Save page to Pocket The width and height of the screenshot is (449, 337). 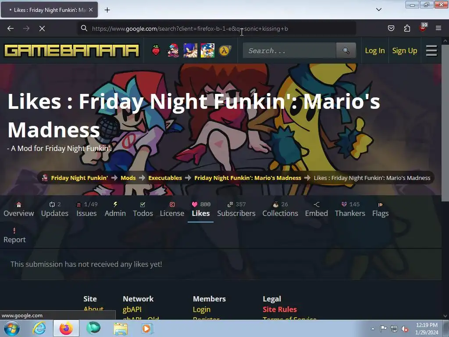391,28
